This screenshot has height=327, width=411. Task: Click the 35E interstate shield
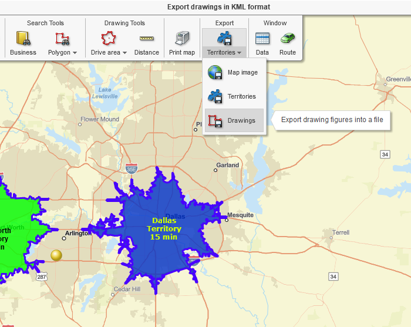click(x=132, y=168)
